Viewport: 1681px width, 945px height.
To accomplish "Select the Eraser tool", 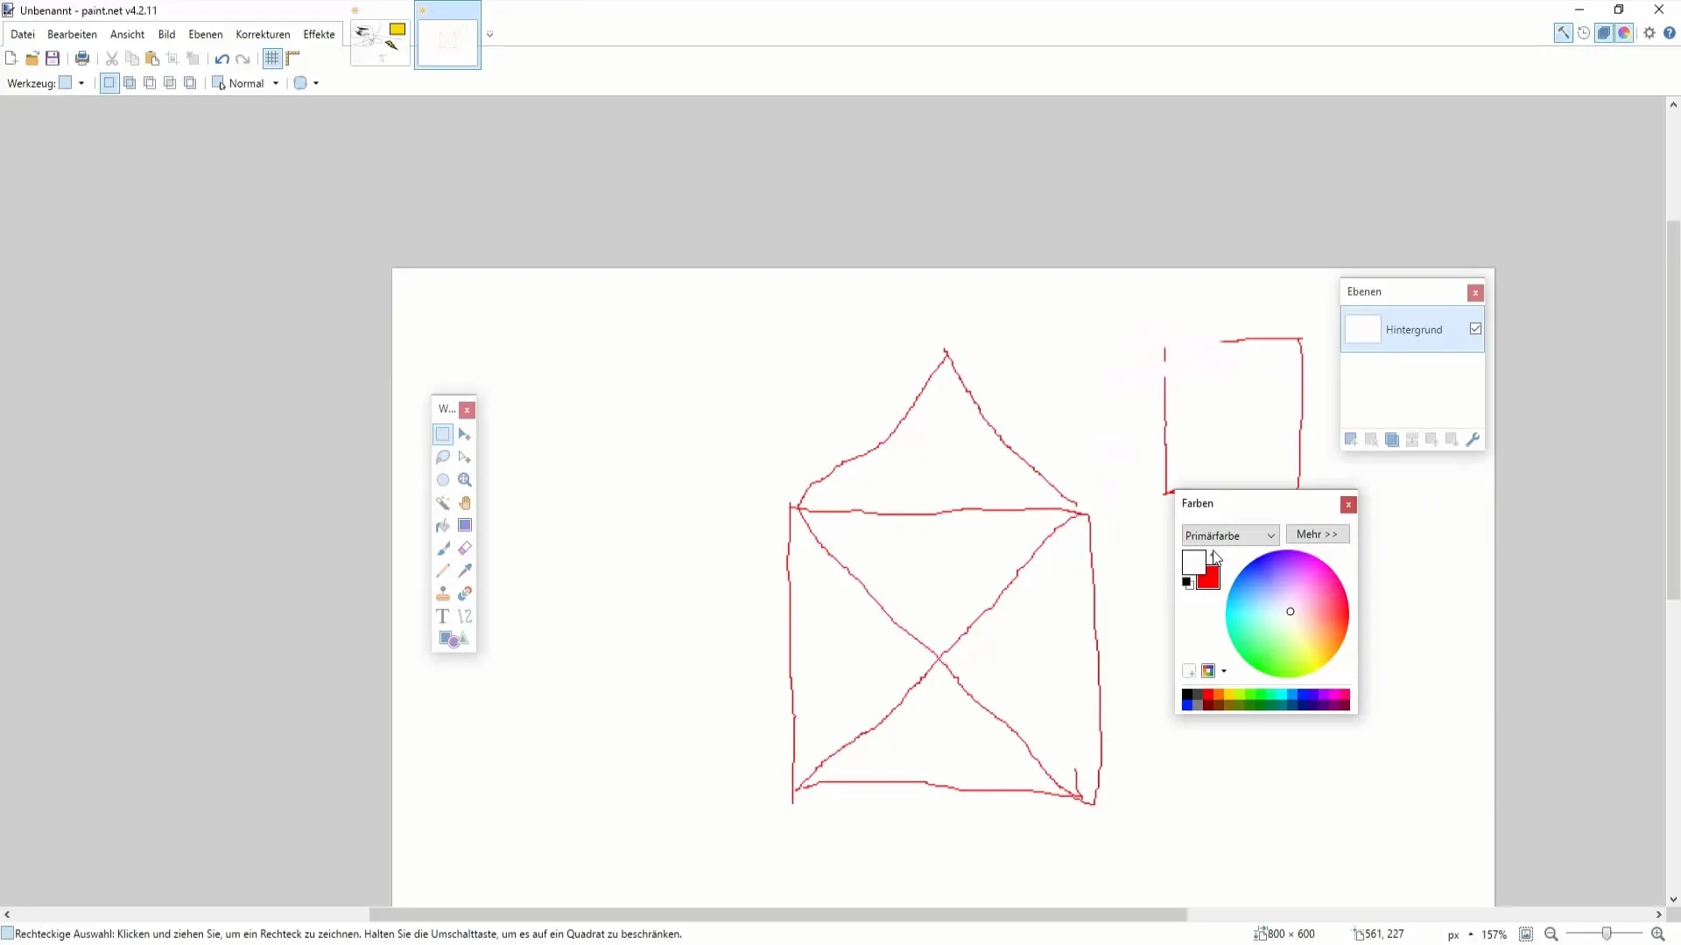I will pos(464,548).
